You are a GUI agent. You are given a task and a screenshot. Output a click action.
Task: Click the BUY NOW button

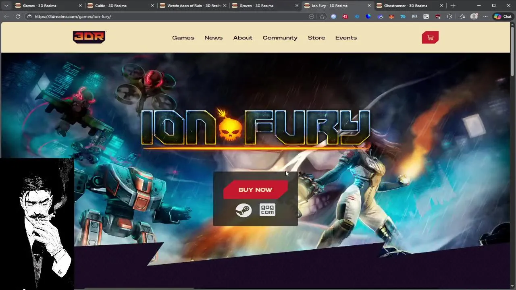tap(256, 190)
